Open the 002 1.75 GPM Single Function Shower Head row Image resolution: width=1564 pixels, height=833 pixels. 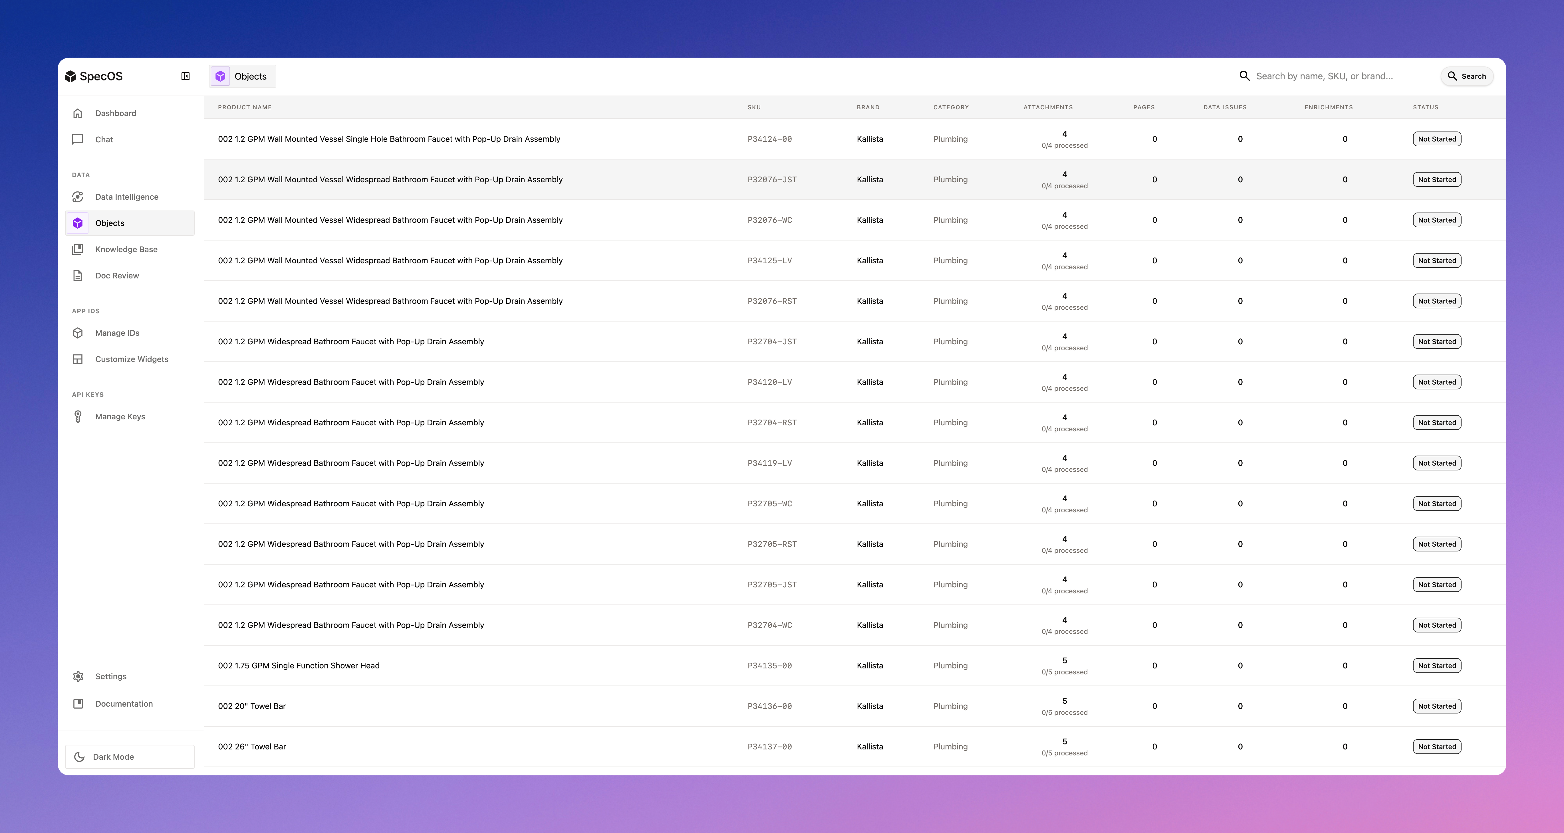coord(299,666)
